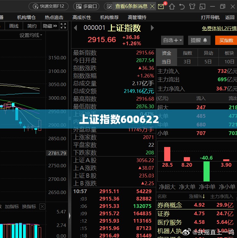Click the 2781.79 price axis marker
This screenshot has width=237, height=238.
point(57,153)
